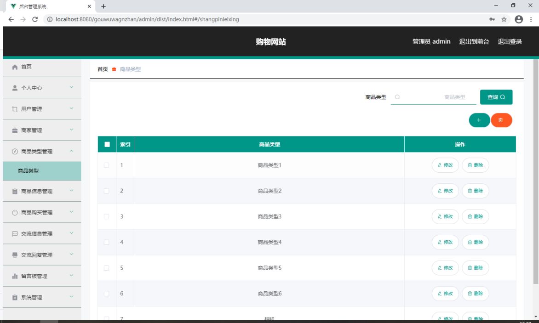Click the message icon for 交流回复管理
Image resolution: width=539 pixels, height=323 pixels.
[15, 255]
